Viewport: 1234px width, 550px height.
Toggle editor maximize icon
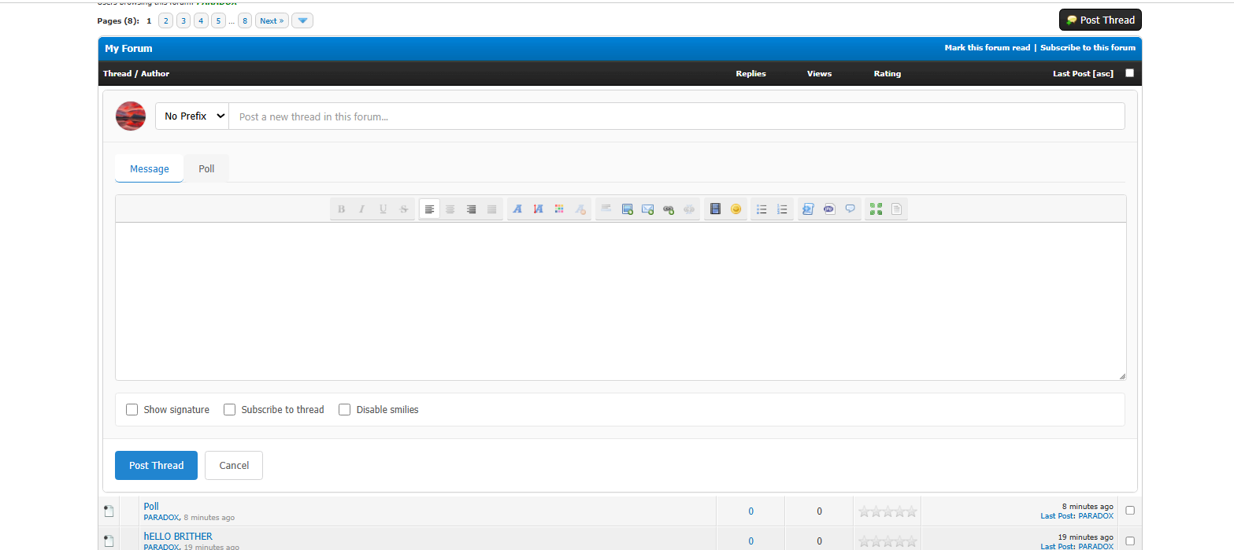876,209
